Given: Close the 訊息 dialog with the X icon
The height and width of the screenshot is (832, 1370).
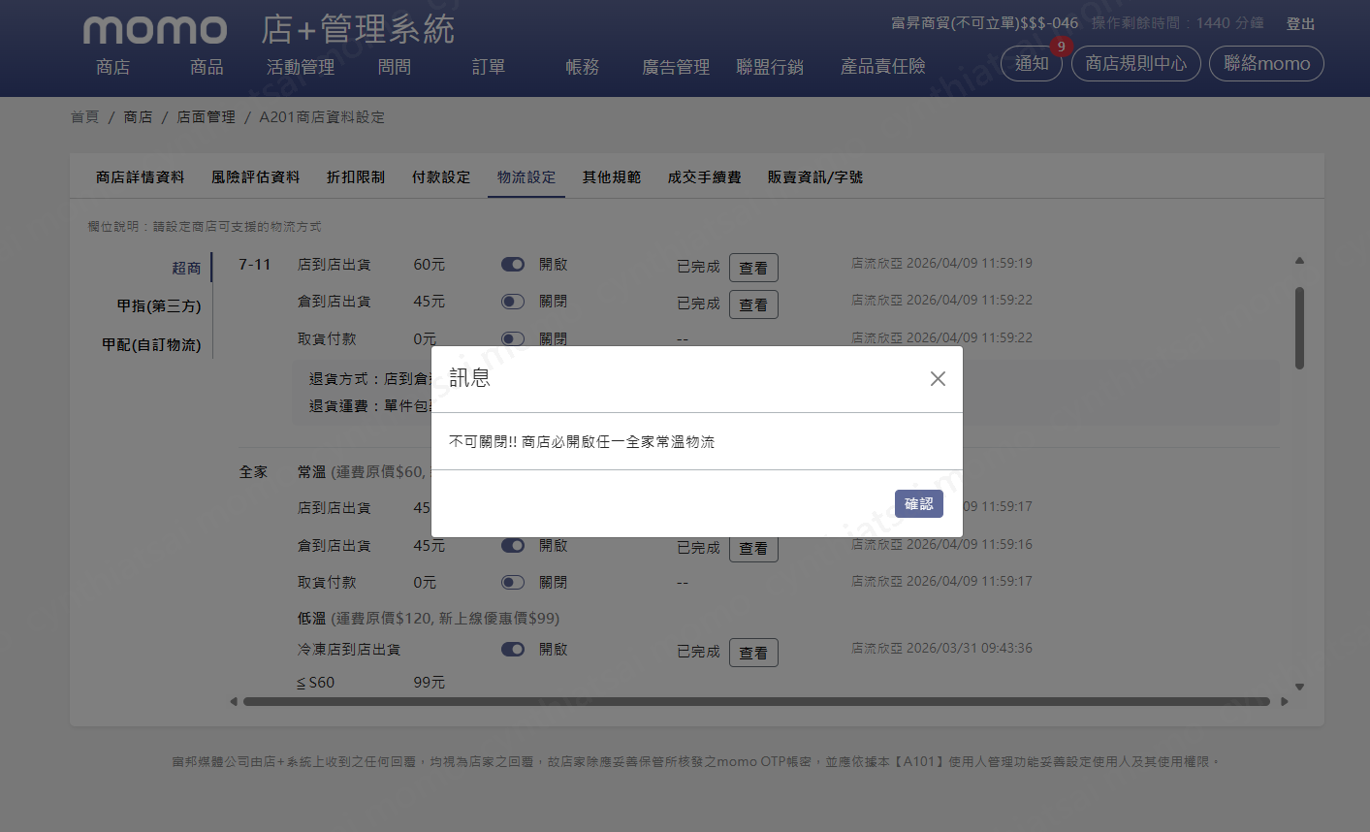Looking at the screenshot, I should coord(938,379).
